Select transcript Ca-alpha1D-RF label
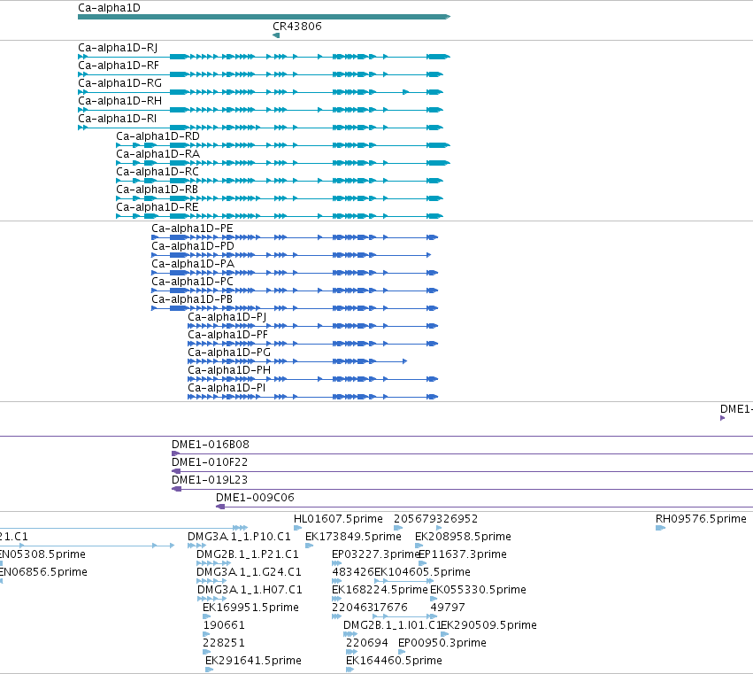The width and height of the screenshot is (753, 674). (x=119, y=66)
